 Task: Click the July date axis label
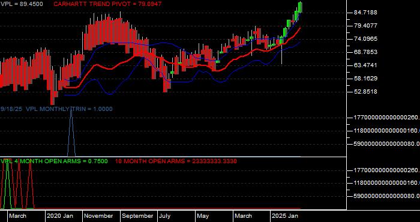pos(165,216)
